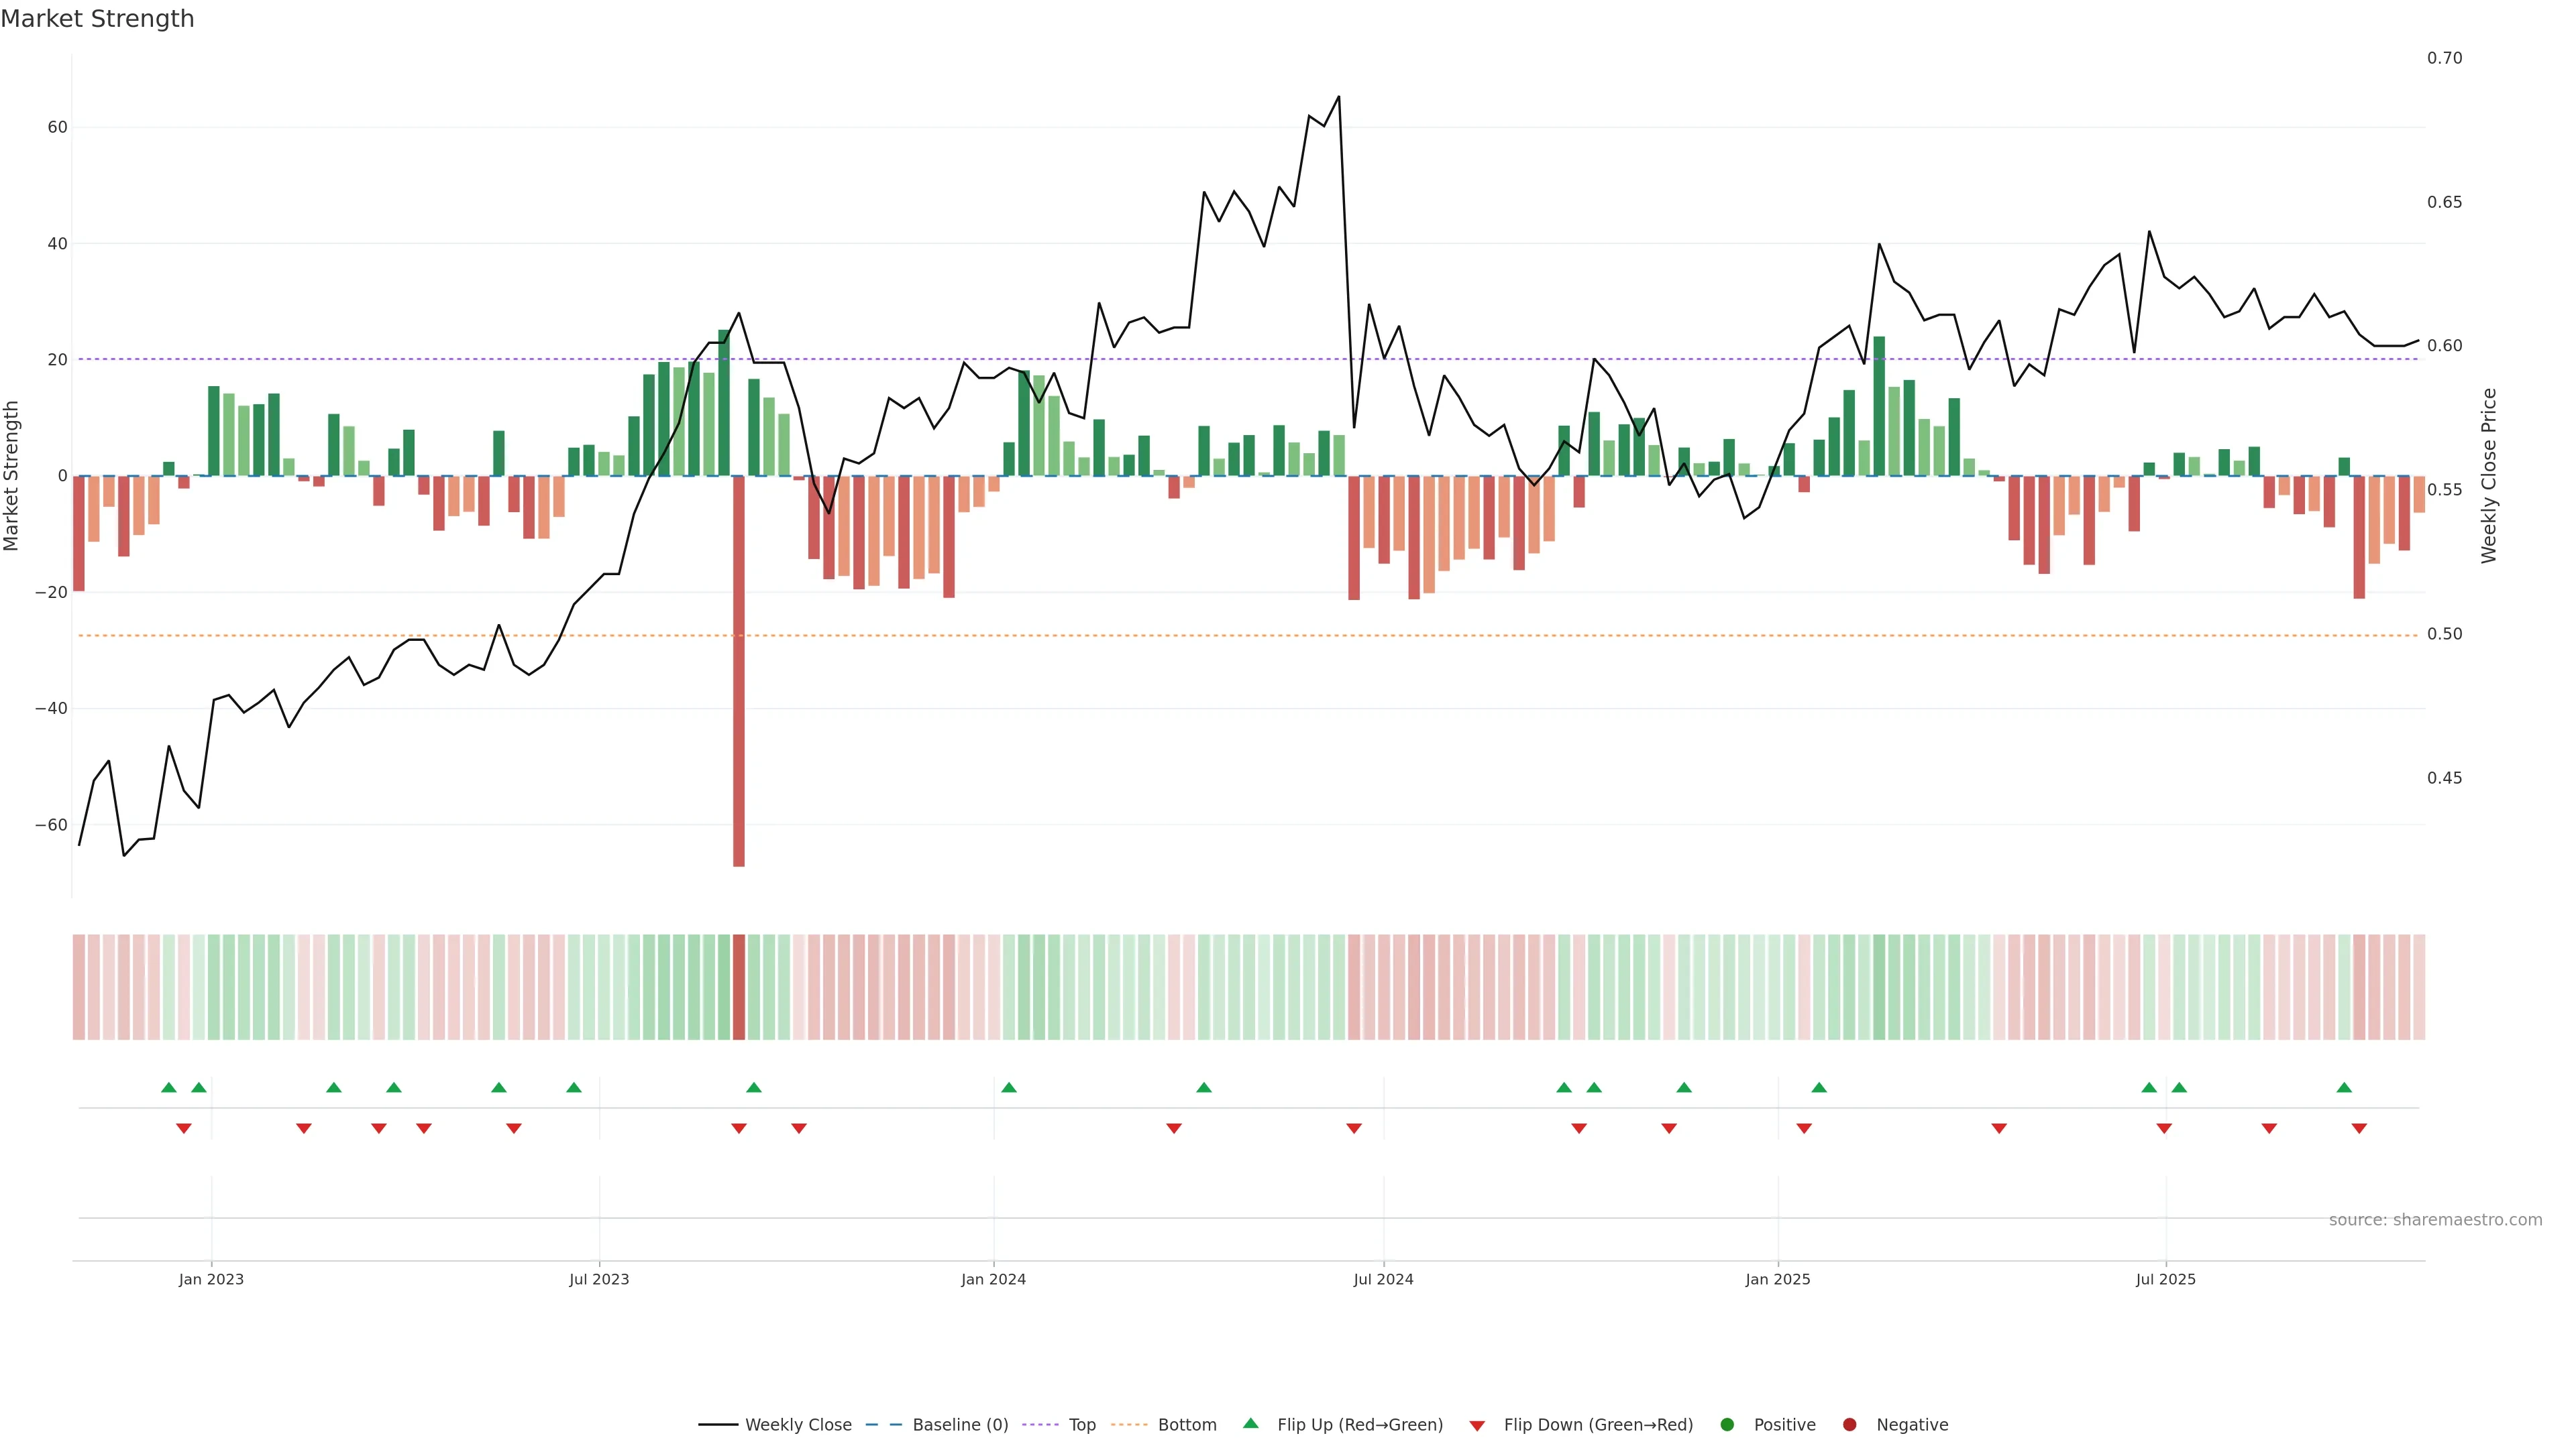Click the source sharemaestro.com text
This screenshot has width=2576, height=1448.
click(x=2435, y=1220)
